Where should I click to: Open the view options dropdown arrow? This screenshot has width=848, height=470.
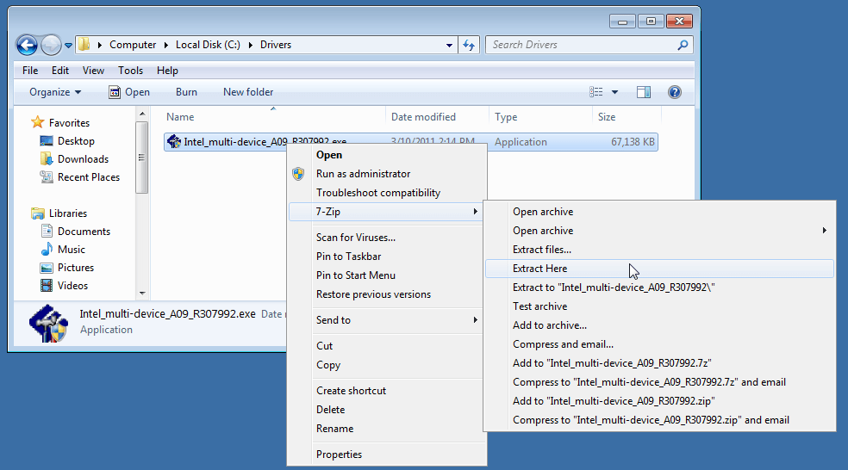(614, 92)
